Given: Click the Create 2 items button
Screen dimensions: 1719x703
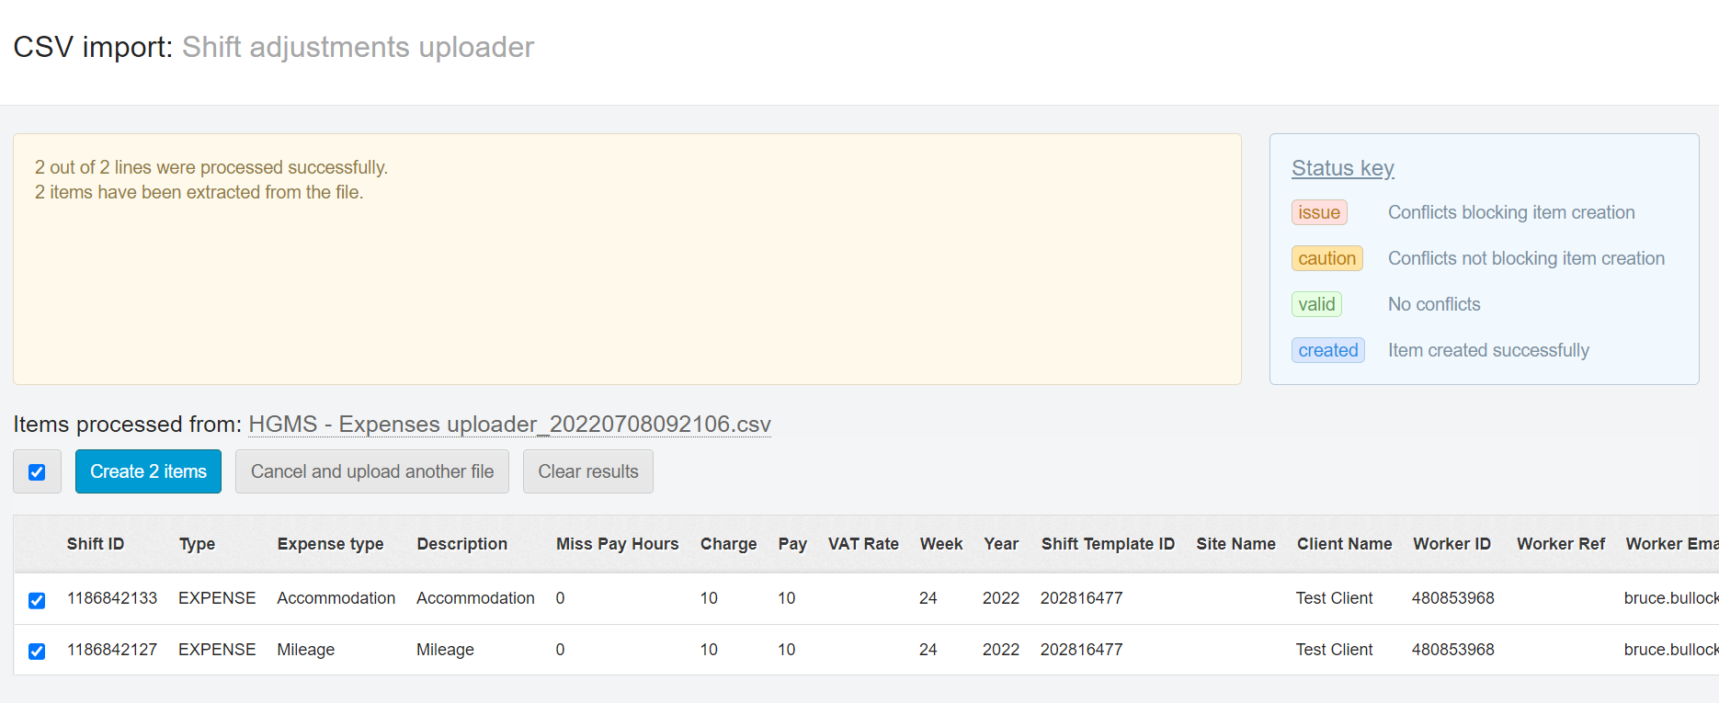Looking at the screenshot, I should pos(148,471).
